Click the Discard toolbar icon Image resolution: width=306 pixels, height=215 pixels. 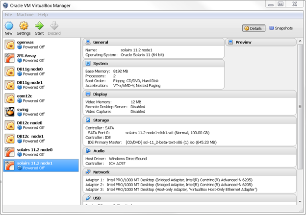[x=54, y=26]
